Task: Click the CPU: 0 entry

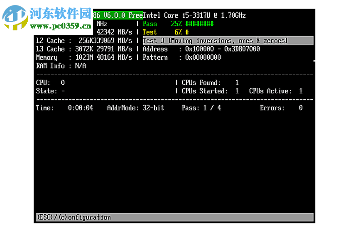Action: 50,83
